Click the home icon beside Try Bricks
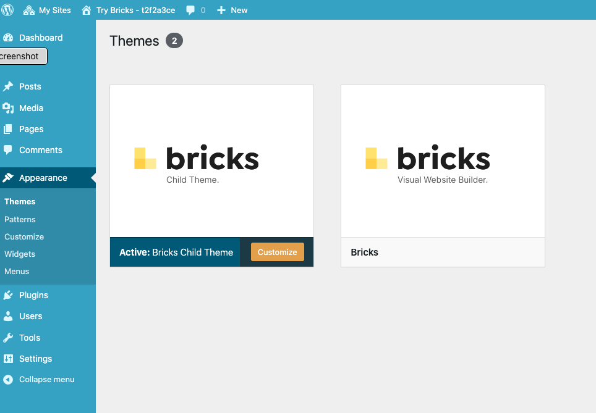 [87, 10]
